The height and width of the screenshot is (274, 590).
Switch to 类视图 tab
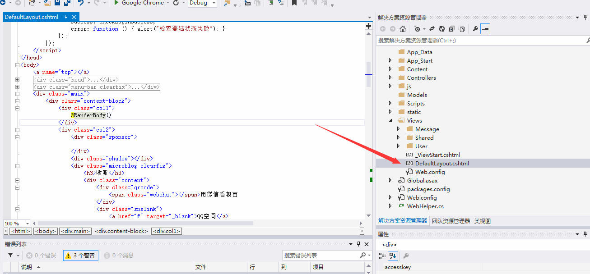click(482, 221)
